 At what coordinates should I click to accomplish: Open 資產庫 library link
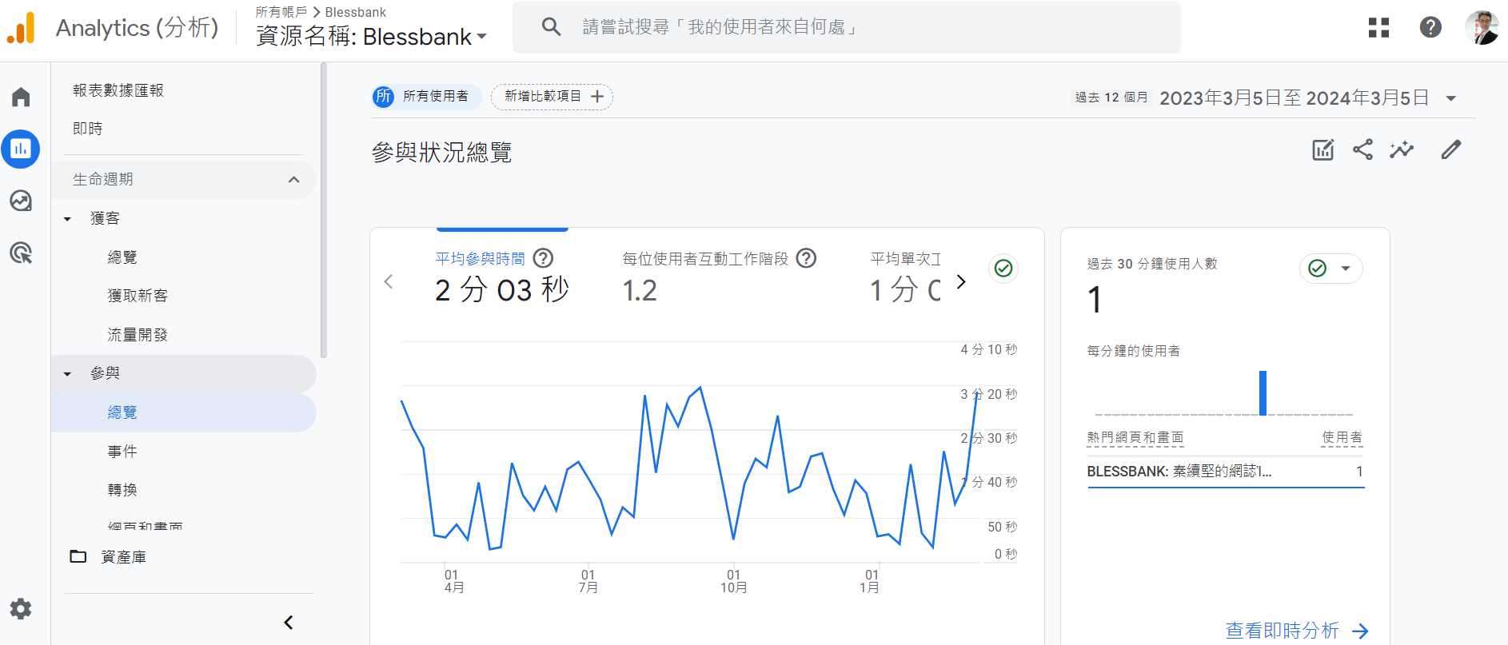123,557
